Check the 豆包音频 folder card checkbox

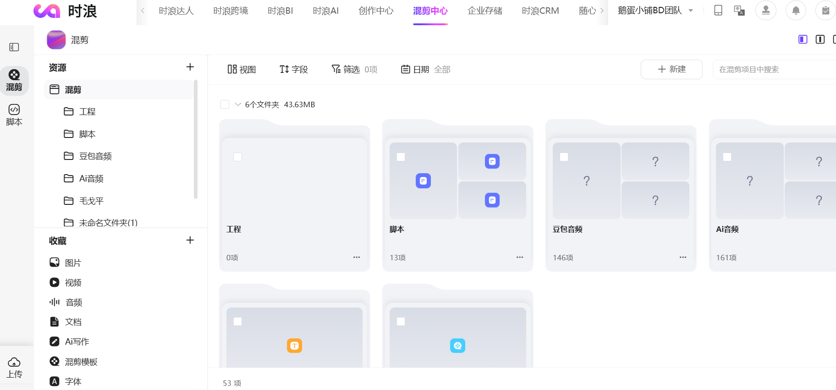tap(564, 157)
